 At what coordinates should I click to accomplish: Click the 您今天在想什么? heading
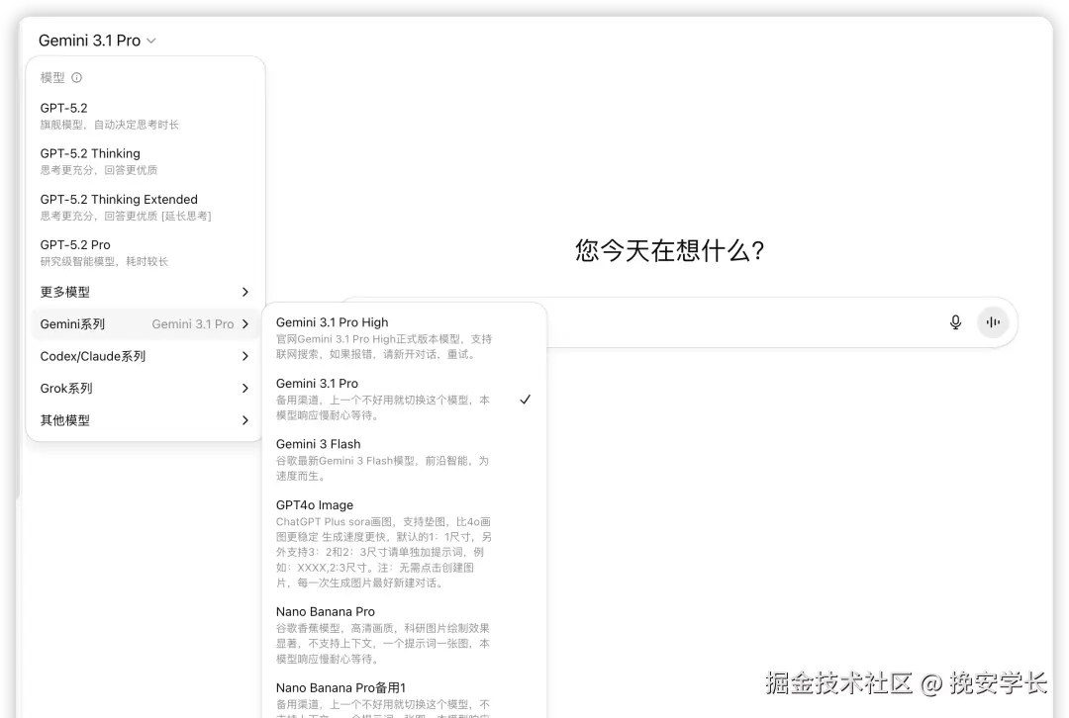pyautogui.click(x=669, y=250)
